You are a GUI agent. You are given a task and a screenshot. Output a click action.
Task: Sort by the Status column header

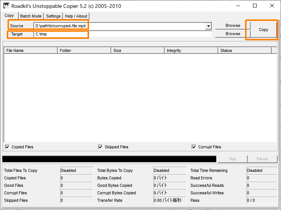point(245,50)
